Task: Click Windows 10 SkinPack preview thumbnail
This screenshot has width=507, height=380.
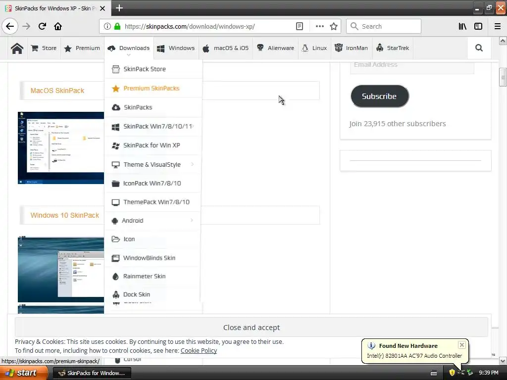Action: point(61,270)
